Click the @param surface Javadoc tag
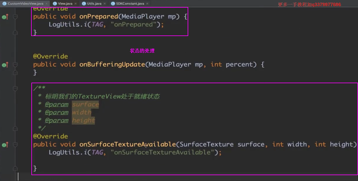Image resolution: width=358 pixels, height=181 pixels. pyautogui.click(x=57, y=105)
